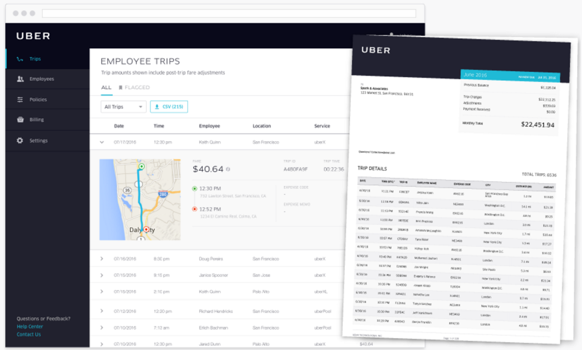Expand the Jared Dunn trip row
The height and width of the screenshot is (350, 582).
(x=102, y=344)
